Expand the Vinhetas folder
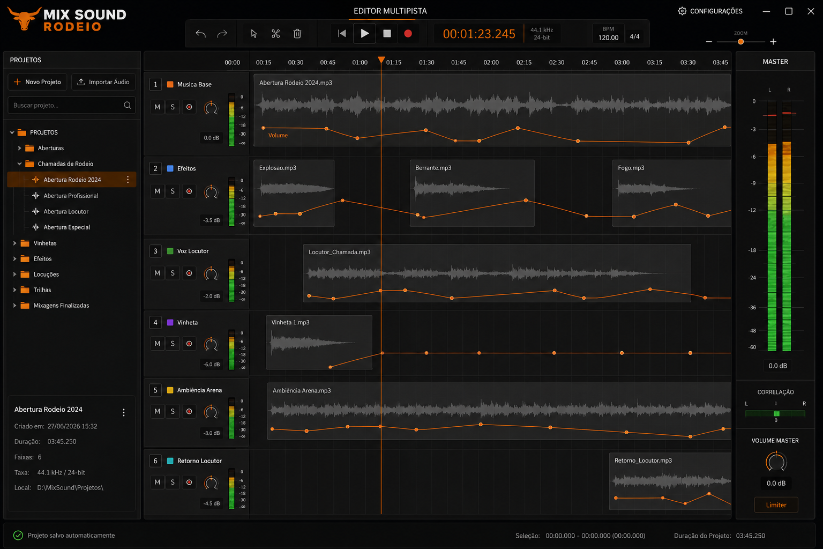Image resolution: width=823 pixels, height=549 pixels. coord(14,243)
